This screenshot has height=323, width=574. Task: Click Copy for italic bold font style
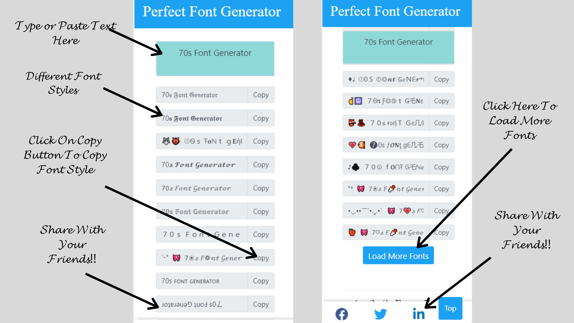pyautogui.click(x=261, y=165)
